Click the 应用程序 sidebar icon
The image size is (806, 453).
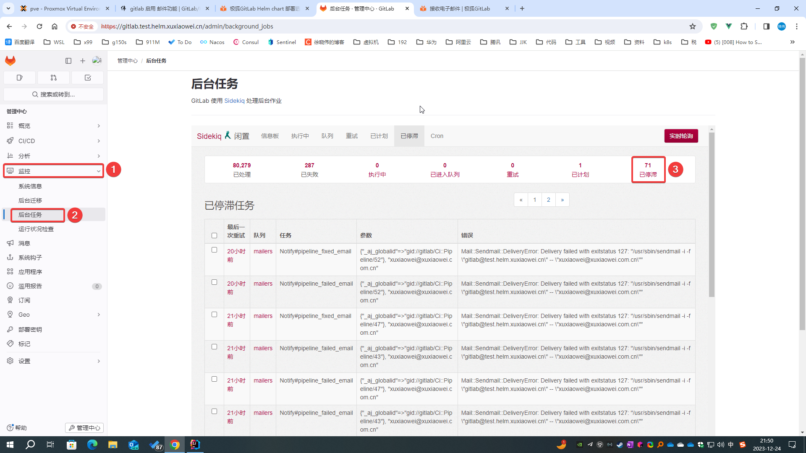coord(10,271)
